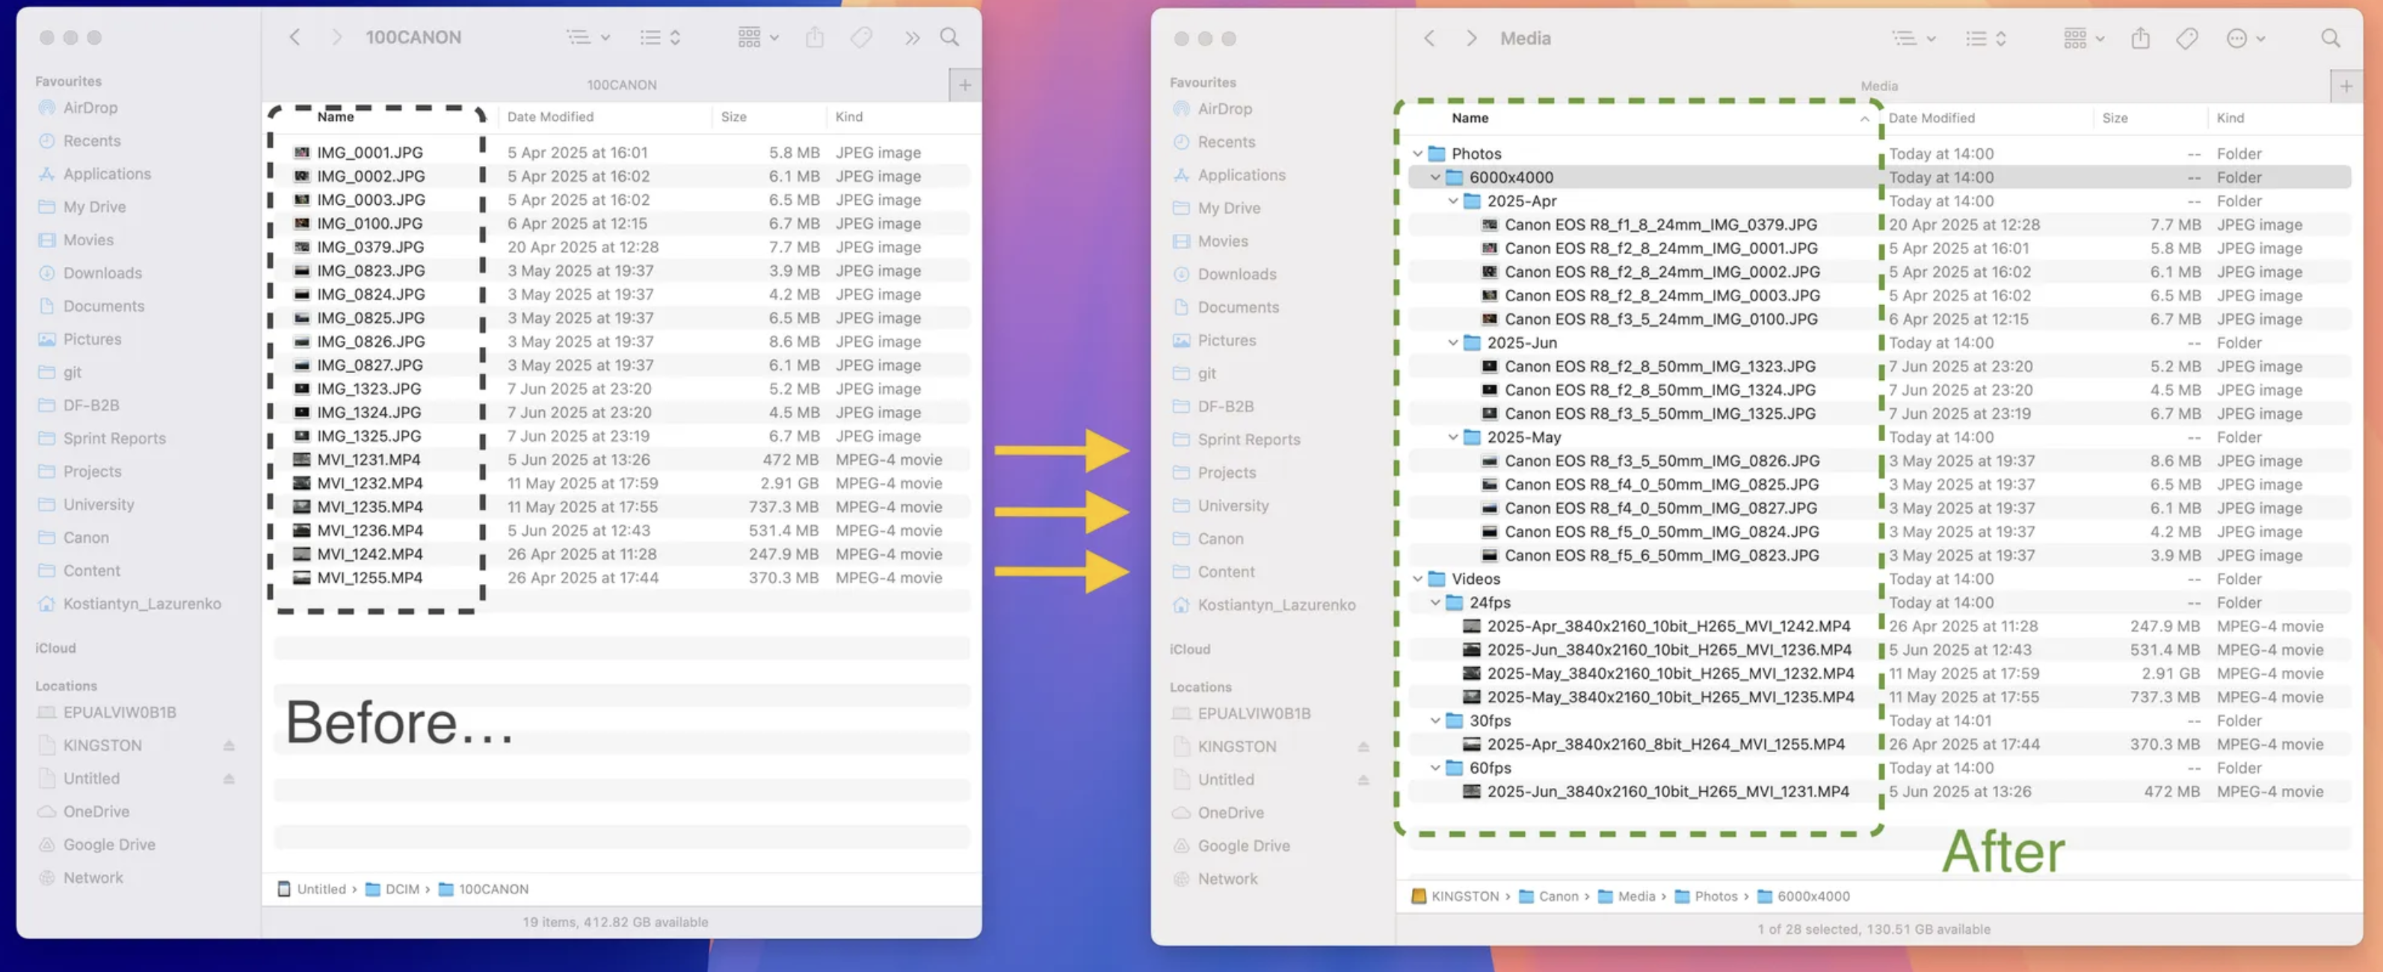Click the share icon in Media toolbar
2383x972 pixels.
2140,38
